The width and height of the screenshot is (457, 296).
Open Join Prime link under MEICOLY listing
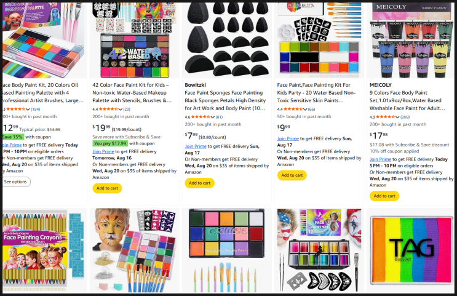pyautogui.click(x=380, y=159)
